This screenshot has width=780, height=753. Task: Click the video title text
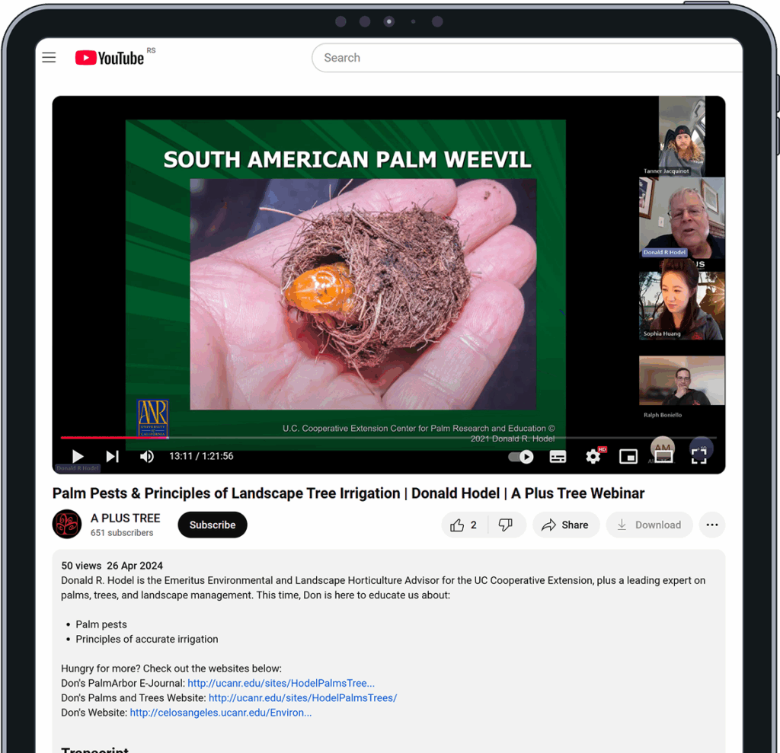[348, 493]
